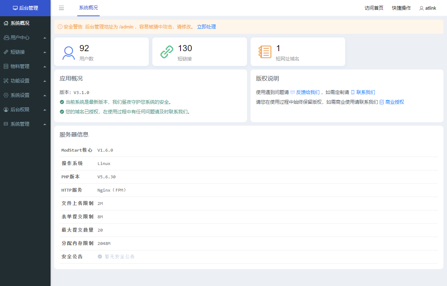This screenshot has width=447, height=286.
Task: Click the 短网址域名 label
Action: pos(287,59)
